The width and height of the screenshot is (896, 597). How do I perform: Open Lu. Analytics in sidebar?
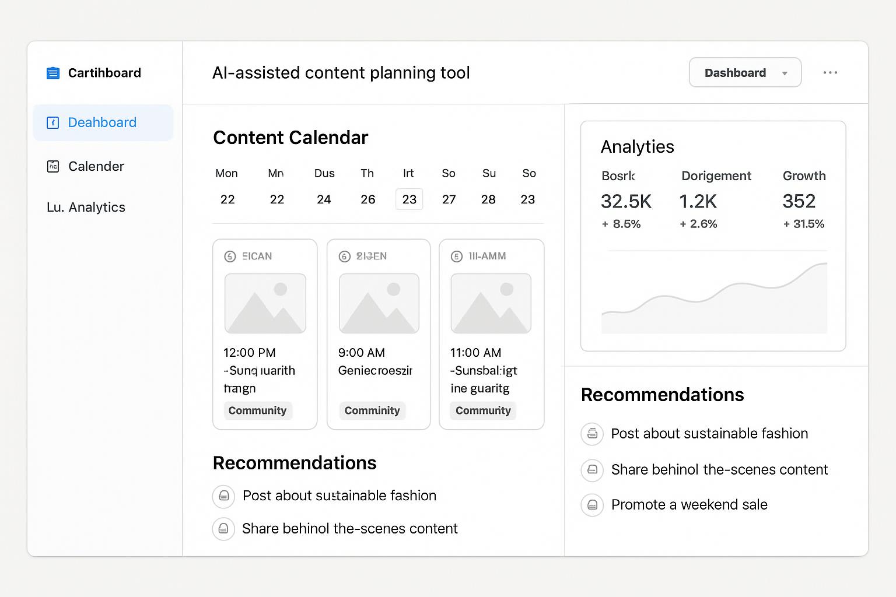86,208
